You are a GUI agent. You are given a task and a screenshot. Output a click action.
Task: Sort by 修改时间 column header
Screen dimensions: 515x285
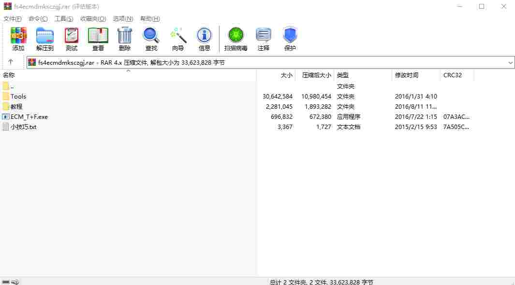416,75
